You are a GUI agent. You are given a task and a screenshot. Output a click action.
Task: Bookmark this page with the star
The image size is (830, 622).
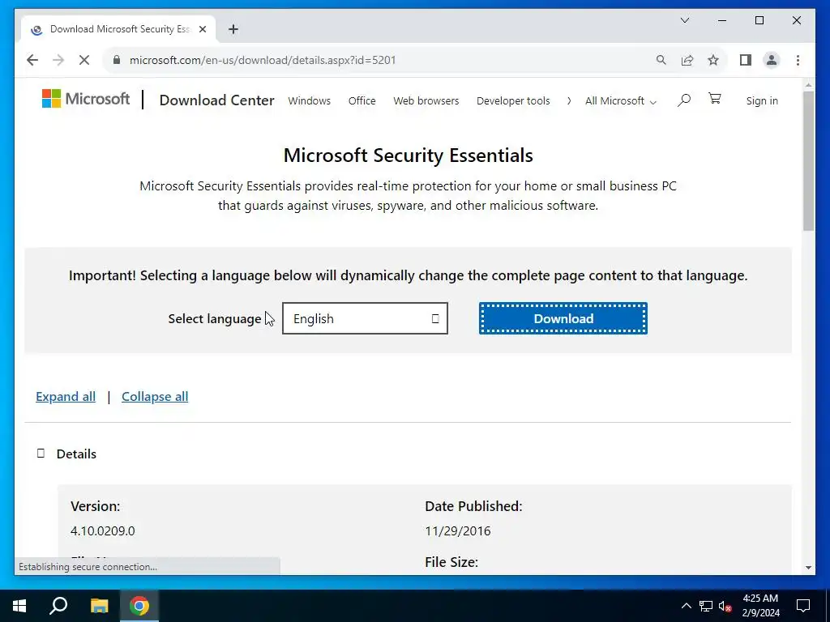click(713, 60)
